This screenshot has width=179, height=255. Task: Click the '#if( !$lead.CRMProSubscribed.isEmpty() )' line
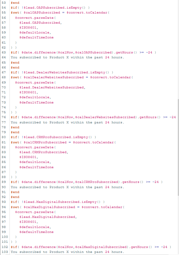coord(53,137)
